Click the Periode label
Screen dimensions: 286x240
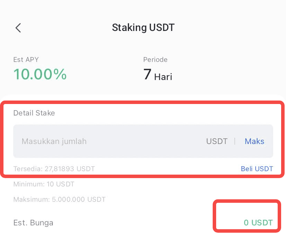click(x=155, y=59)
